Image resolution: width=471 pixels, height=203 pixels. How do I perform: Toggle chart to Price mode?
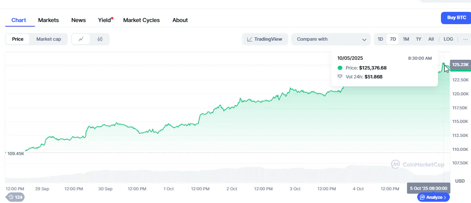click(18, 39)
